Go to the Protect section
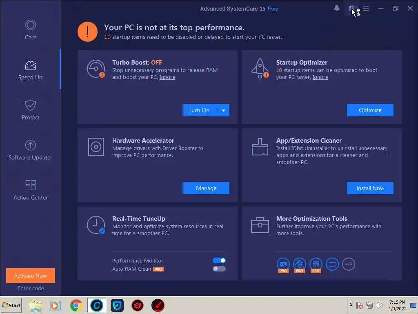418x314 pixels. click(x=30, y=110)
